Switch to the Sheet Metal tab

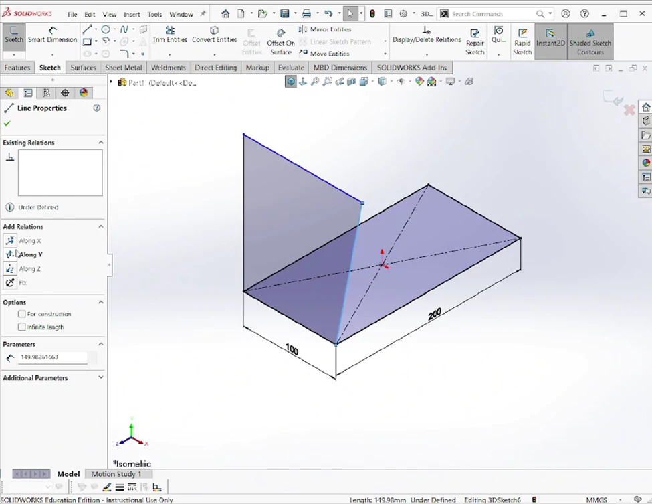click(x=124, y=68)
